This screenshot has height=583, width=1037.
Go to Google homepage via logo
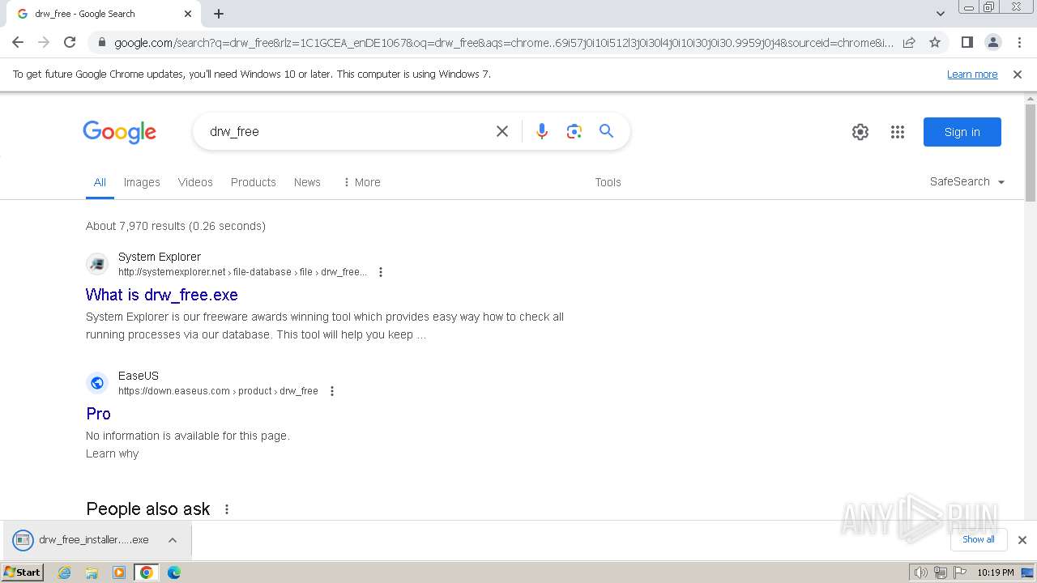[x=119, y=132]
